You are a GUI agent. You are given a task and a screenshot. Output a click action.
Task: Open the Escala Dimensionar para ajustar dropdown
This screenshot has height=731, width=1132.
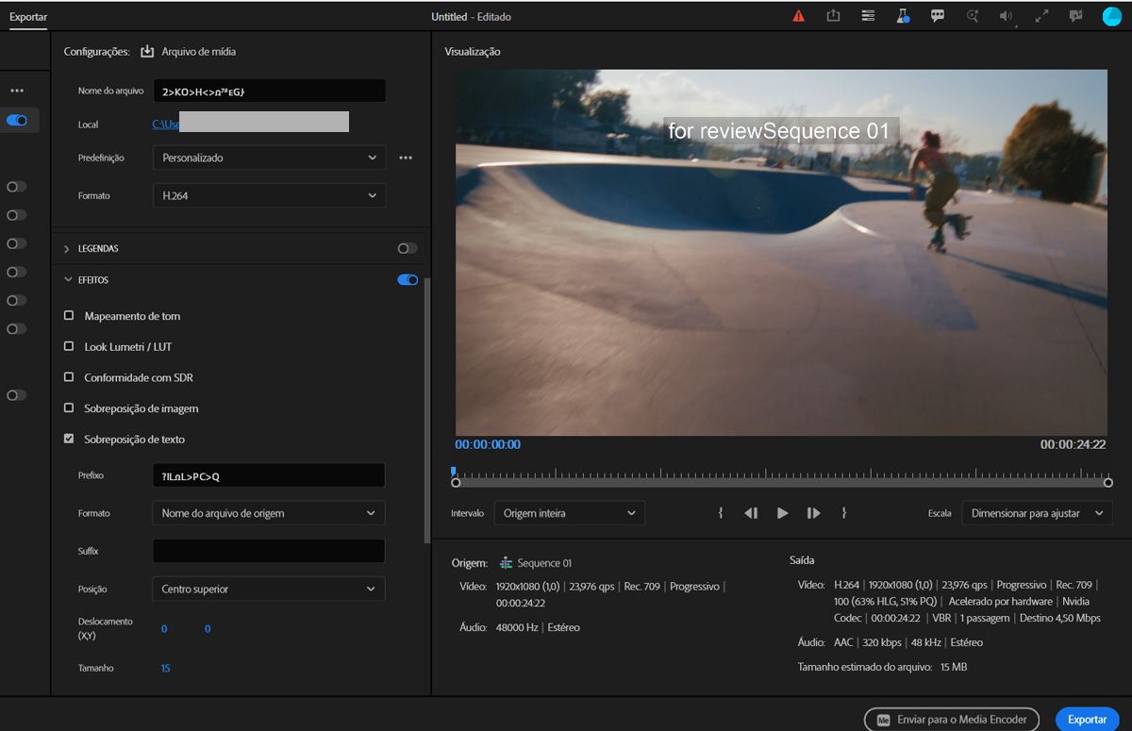coord(1037,513)
